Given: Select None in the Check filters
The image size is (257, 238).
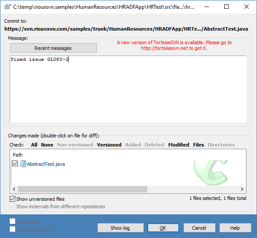Looking at the screenshot, I should pyautogui.click(x=47, y=145).
